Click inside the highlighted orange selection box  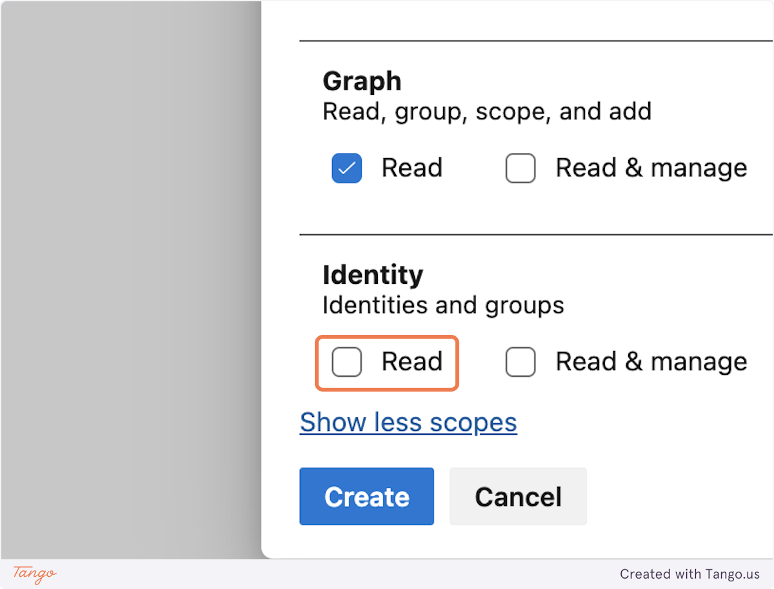pos(386,363)
